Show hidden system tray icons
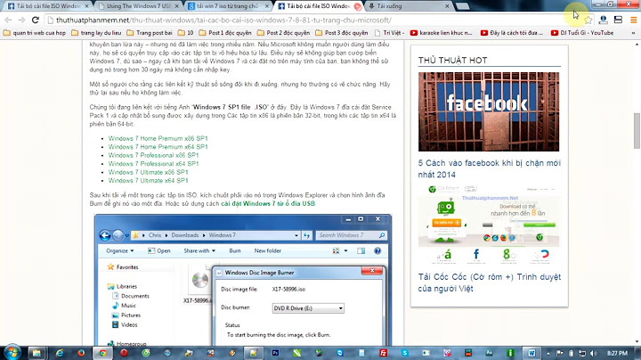The image size is (641, 360). coord(548,353)
